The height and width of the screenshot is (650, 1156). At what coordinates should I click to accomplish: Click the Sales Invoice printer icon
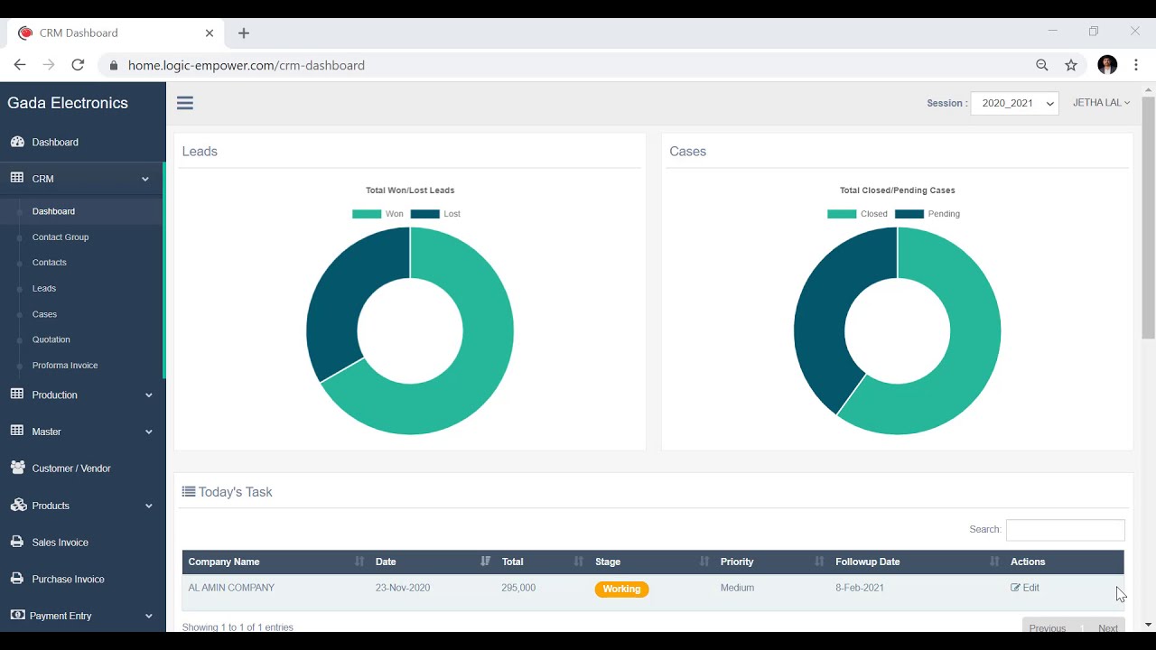(x=17, y=542)
